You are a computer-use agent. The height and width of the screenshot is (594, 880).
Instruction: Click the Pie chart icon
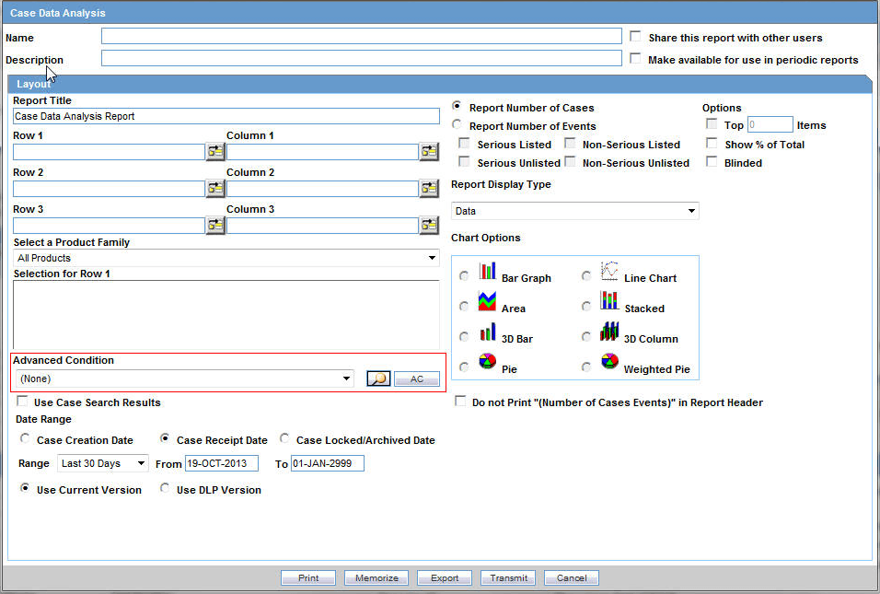[x=487, y=362]
